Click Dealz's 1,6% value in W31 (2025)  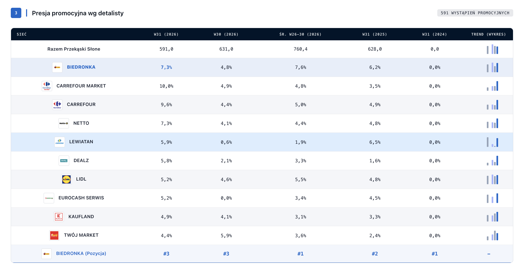point(375,161)
